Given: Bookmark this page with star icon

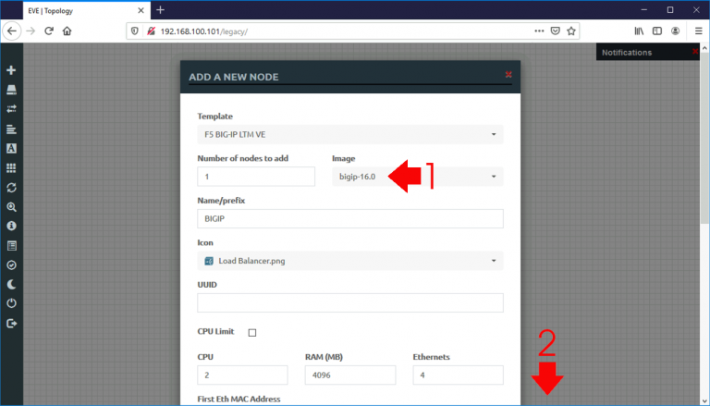Looking at the screenshot, I should pyautogui.click(x=571, y=31).
